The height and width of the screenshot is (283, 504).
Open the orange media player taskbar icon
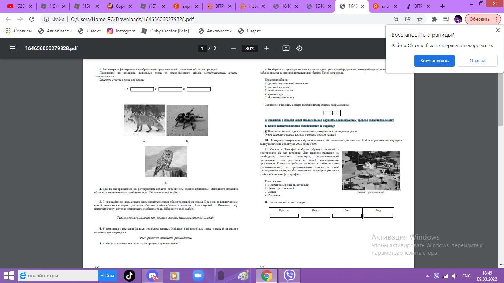coord(175,276)
